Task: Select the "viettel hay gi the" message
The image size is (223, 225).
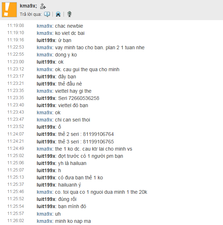Action: pos(73,91)
